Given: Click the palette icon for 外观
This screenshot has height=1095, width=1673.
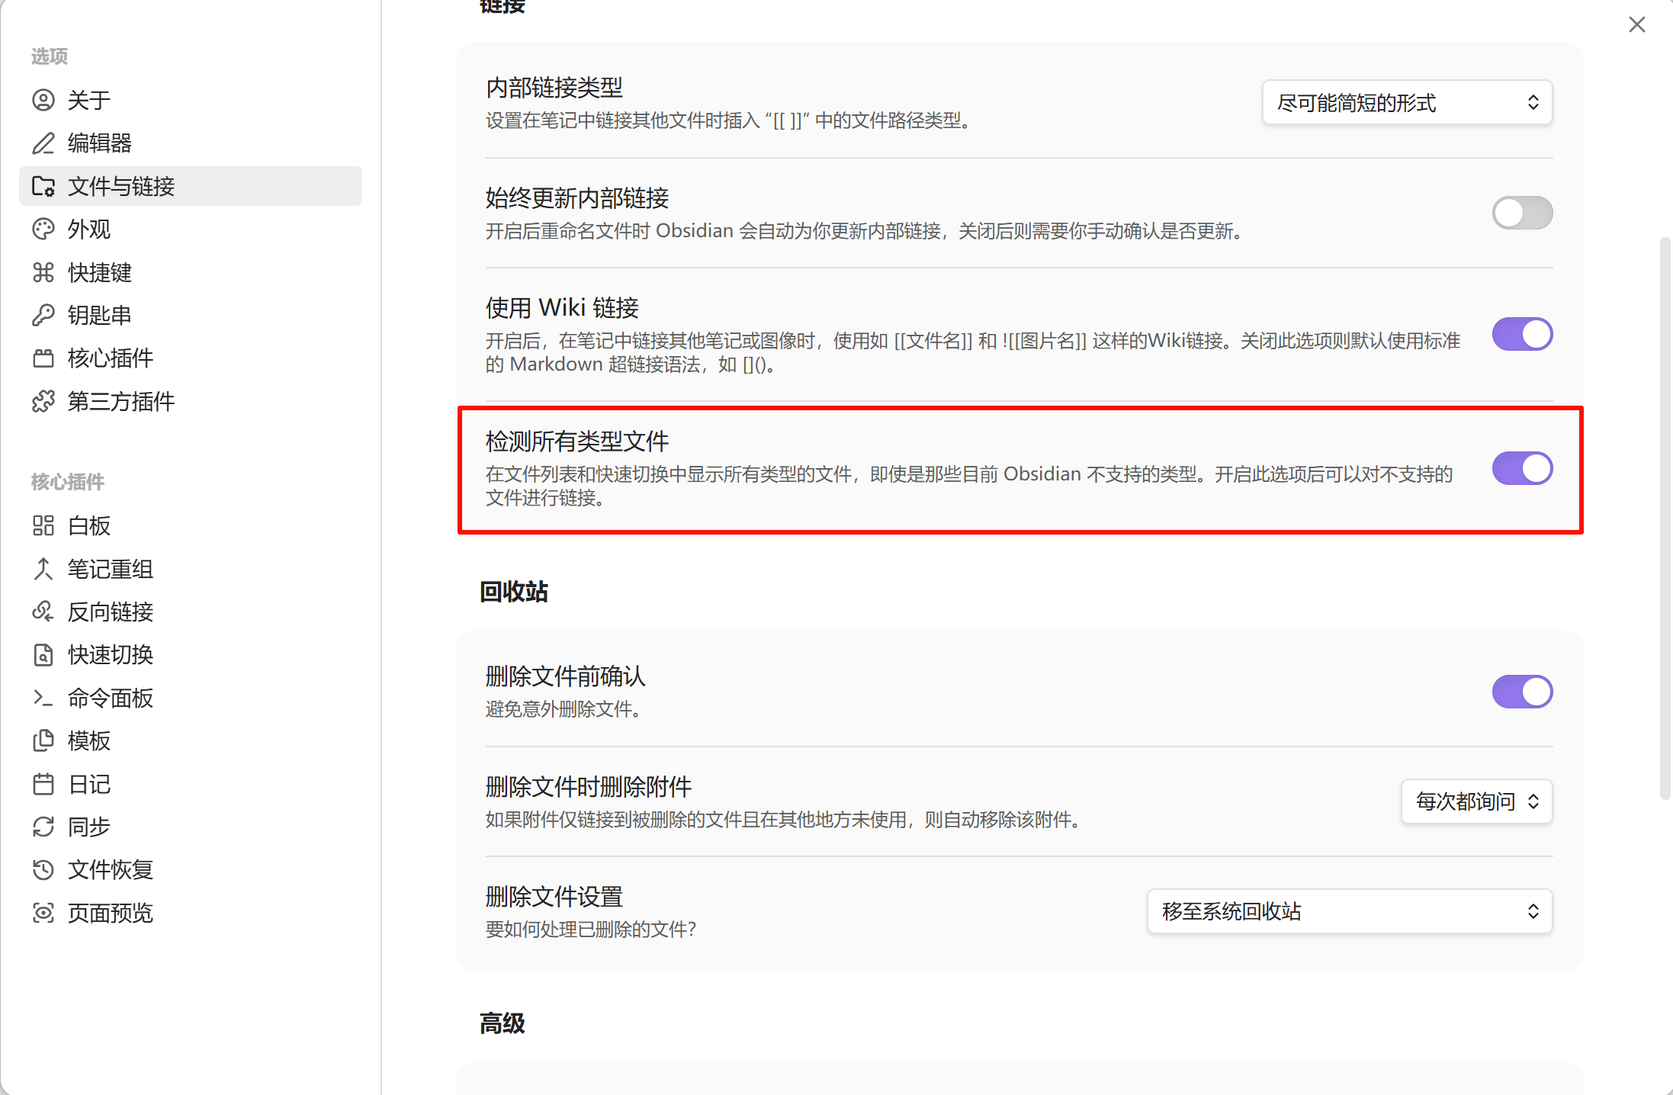Looking at the screenshot, I should point(43,229).
